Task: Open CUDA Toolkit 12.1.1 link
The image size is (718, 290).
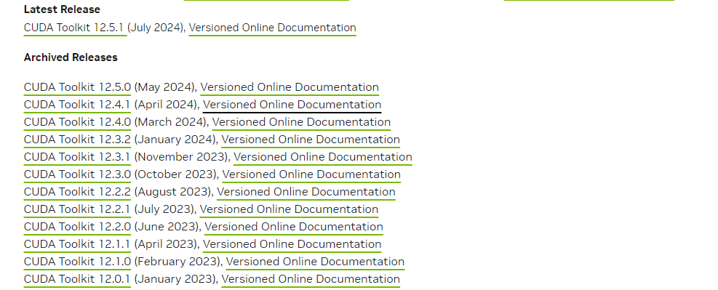Action: point(77,243)
